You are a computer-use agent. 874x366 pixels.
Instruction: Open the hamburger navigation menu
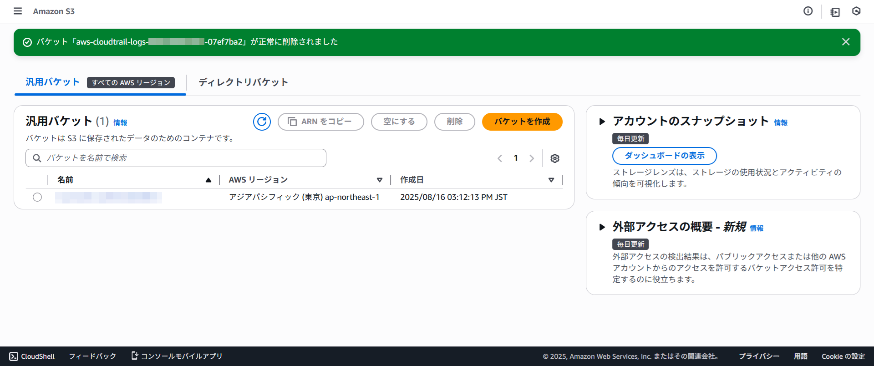(18, 11)
